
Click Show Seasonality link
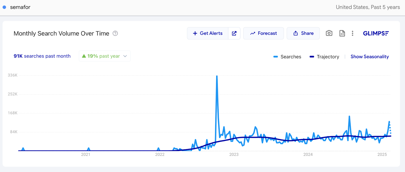(370, 57)
